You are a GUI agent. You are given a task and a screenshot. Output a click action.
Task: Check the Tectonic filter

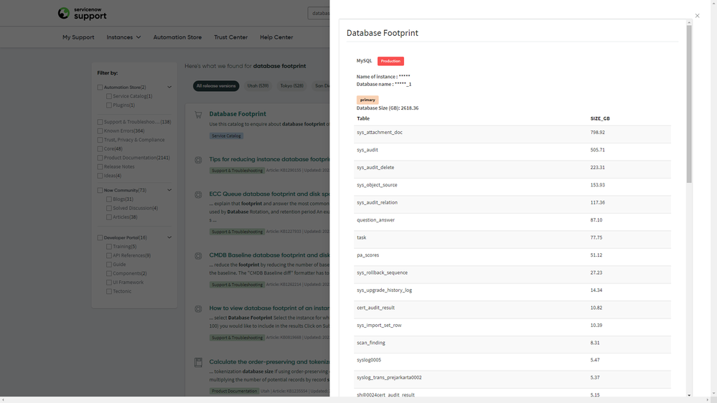pos(109,291)
